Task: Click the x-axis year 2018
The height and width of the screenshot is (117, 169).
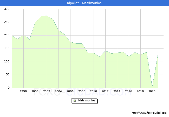Action: 140,91
